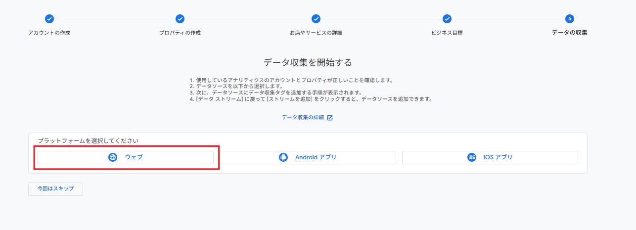Screen dimensions: 636x230
Task: Click instruction line 3 about データ収集タグ
Action: point(276,92)
